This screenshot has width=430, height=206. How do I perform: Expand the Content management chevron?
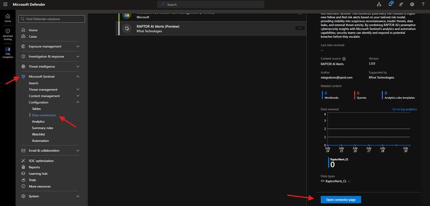click(x=78, y=96)
